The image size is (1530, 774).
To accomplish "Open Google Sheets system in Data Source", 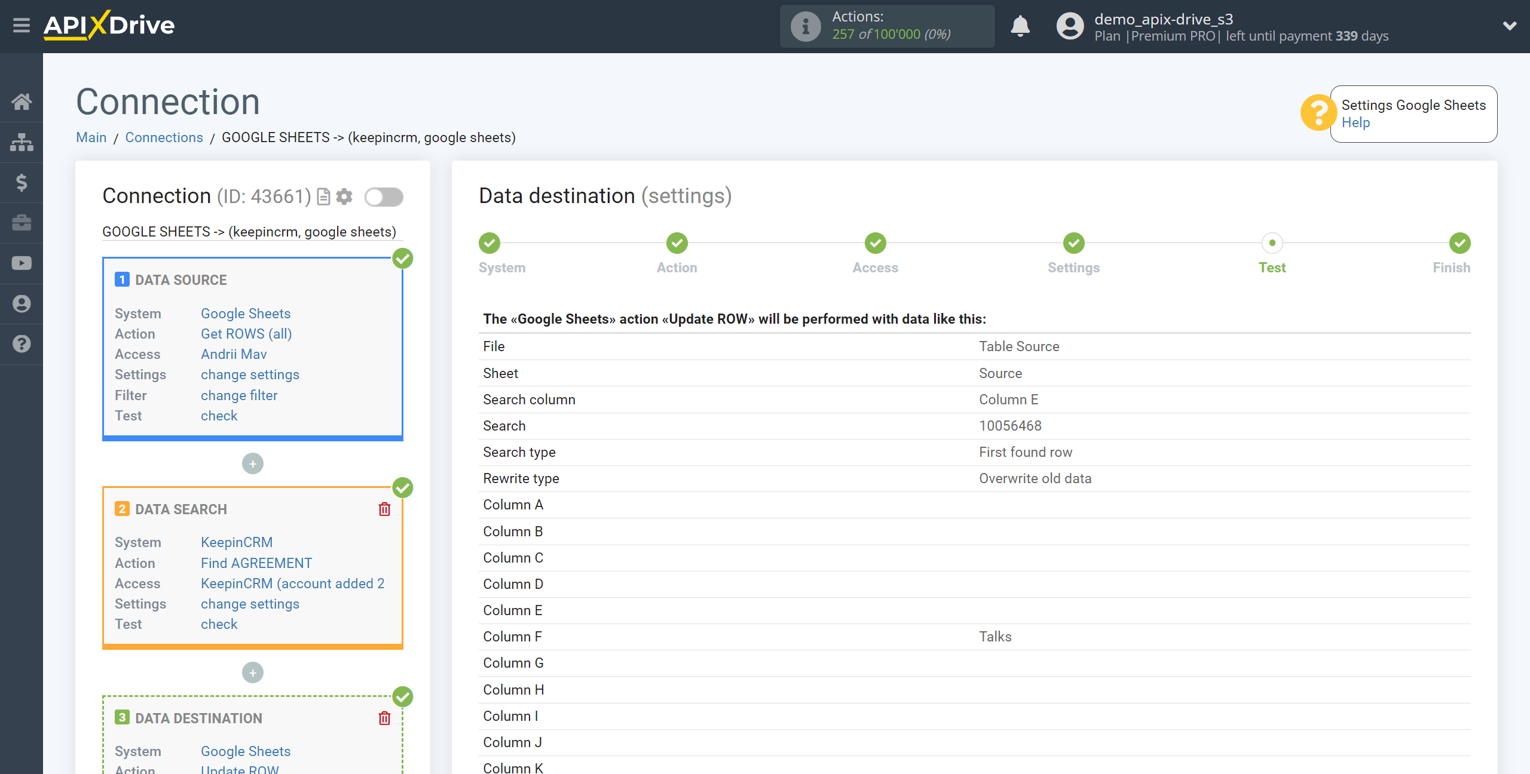I will 246,314.
